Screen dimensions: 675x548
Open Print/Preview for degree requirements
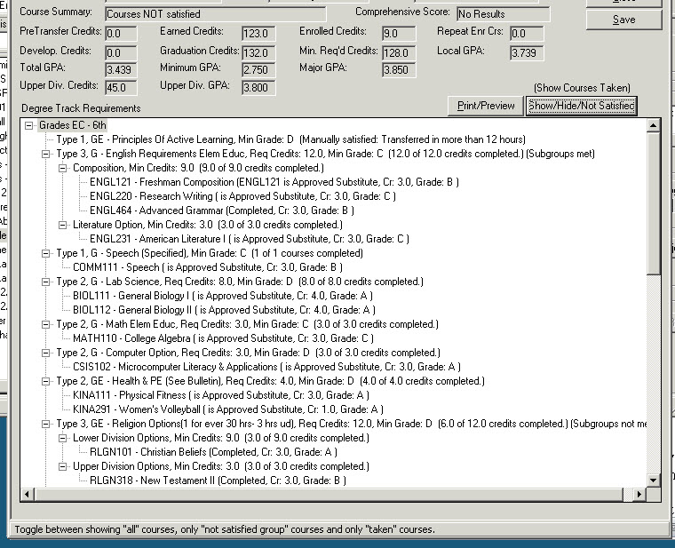(486, 106)
